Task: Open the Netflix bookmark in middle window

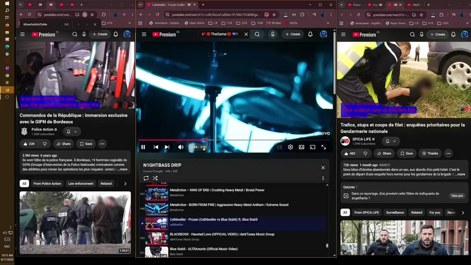Action: (291, 23)
